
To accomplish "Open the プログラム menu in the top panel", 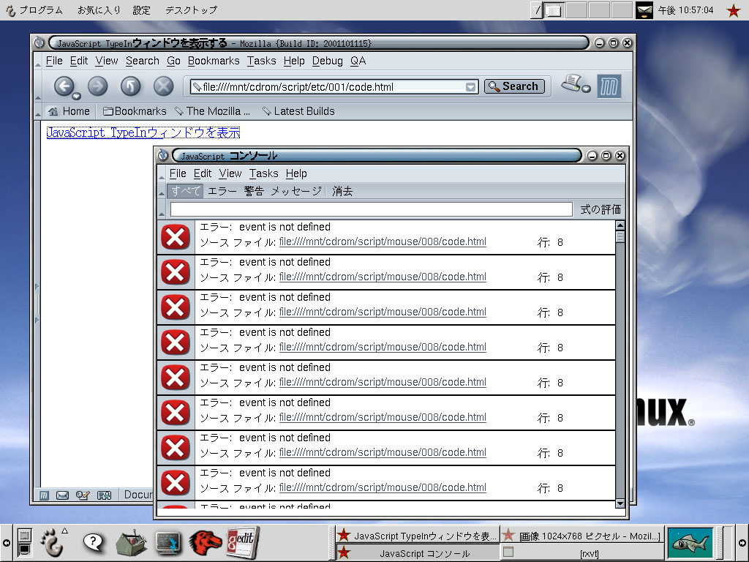I will (41, 10).
